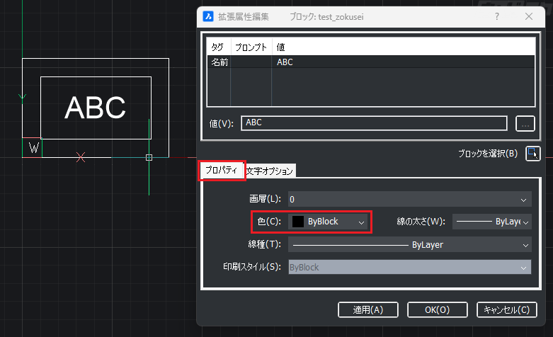Image resolution: width=553 pixels, height=337 pixels.
Task: Click the black ByBlock color swatch
Action: (298, 222)
